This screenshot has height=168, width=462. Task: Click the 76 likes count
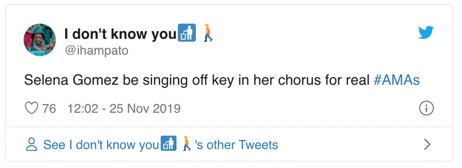click(x=49, y=108)
